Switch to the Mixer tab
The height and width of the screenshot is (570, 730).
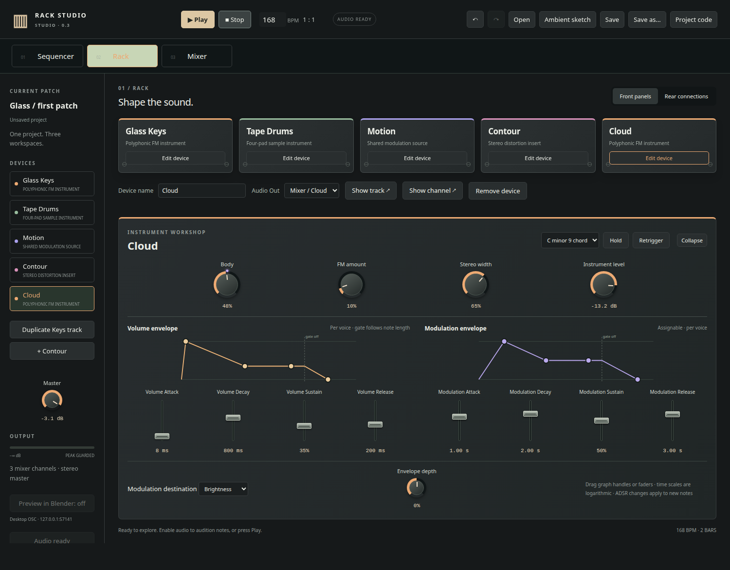[x=197, y=56]
